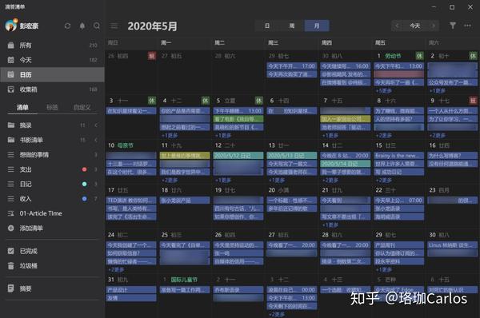Click the red color dot beside 支出
The width and height of the screenshot is (480, 318).
click(84, 169)
